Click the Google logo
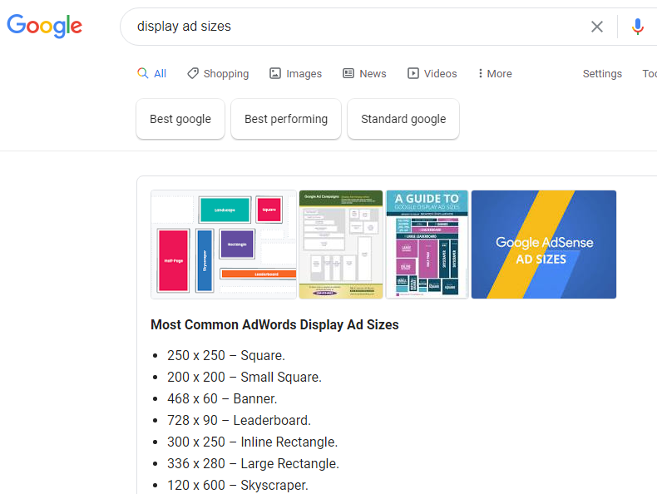The image size is (657, 494). pyautogui.click(x=45, y=26)
